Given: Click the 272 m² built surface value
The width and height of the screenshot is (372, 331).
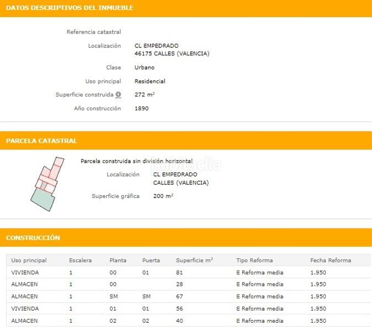Looking at the screenshot, I should tap(144, 95).
